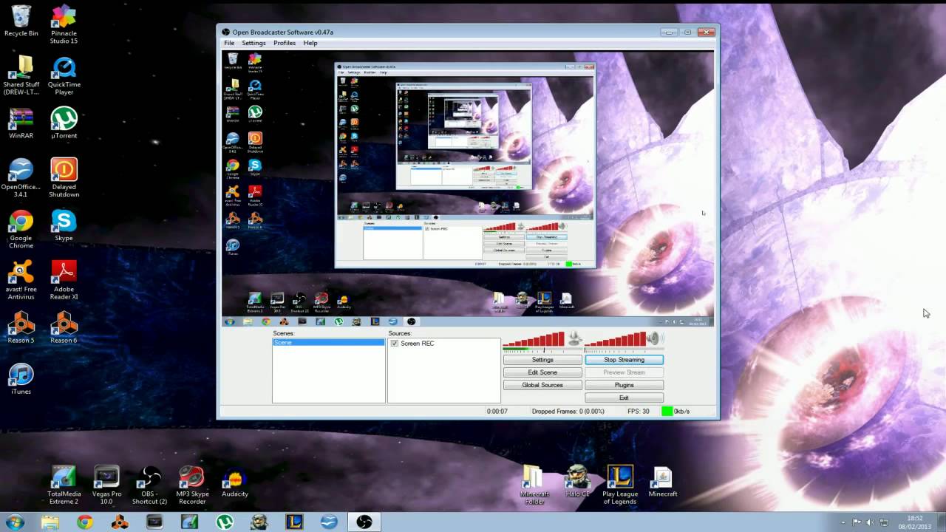Image resolution: width=946 pixels, height=532 pixels.
Task: Open the Profiles menu in OBS
Action: click(x=285, y=43)
